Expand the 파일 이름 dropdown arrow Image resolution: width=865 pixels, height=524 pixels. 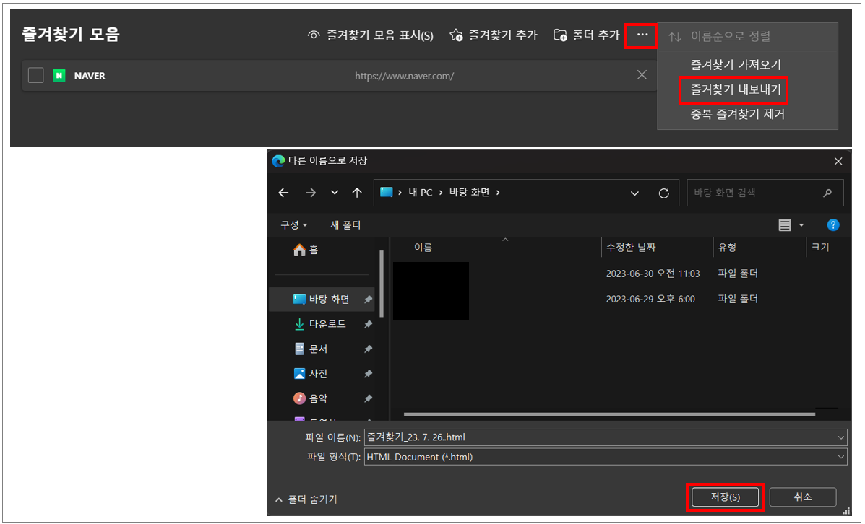point(840,437)
